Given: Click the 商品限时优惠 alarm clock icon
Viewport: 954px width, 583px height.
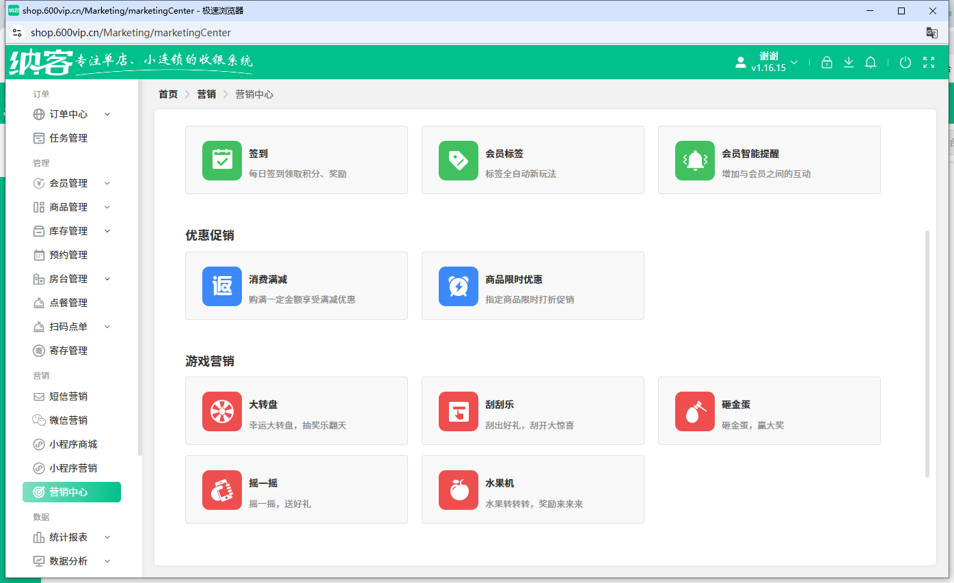Looking at the screenshot, I should tap(458, 286).
